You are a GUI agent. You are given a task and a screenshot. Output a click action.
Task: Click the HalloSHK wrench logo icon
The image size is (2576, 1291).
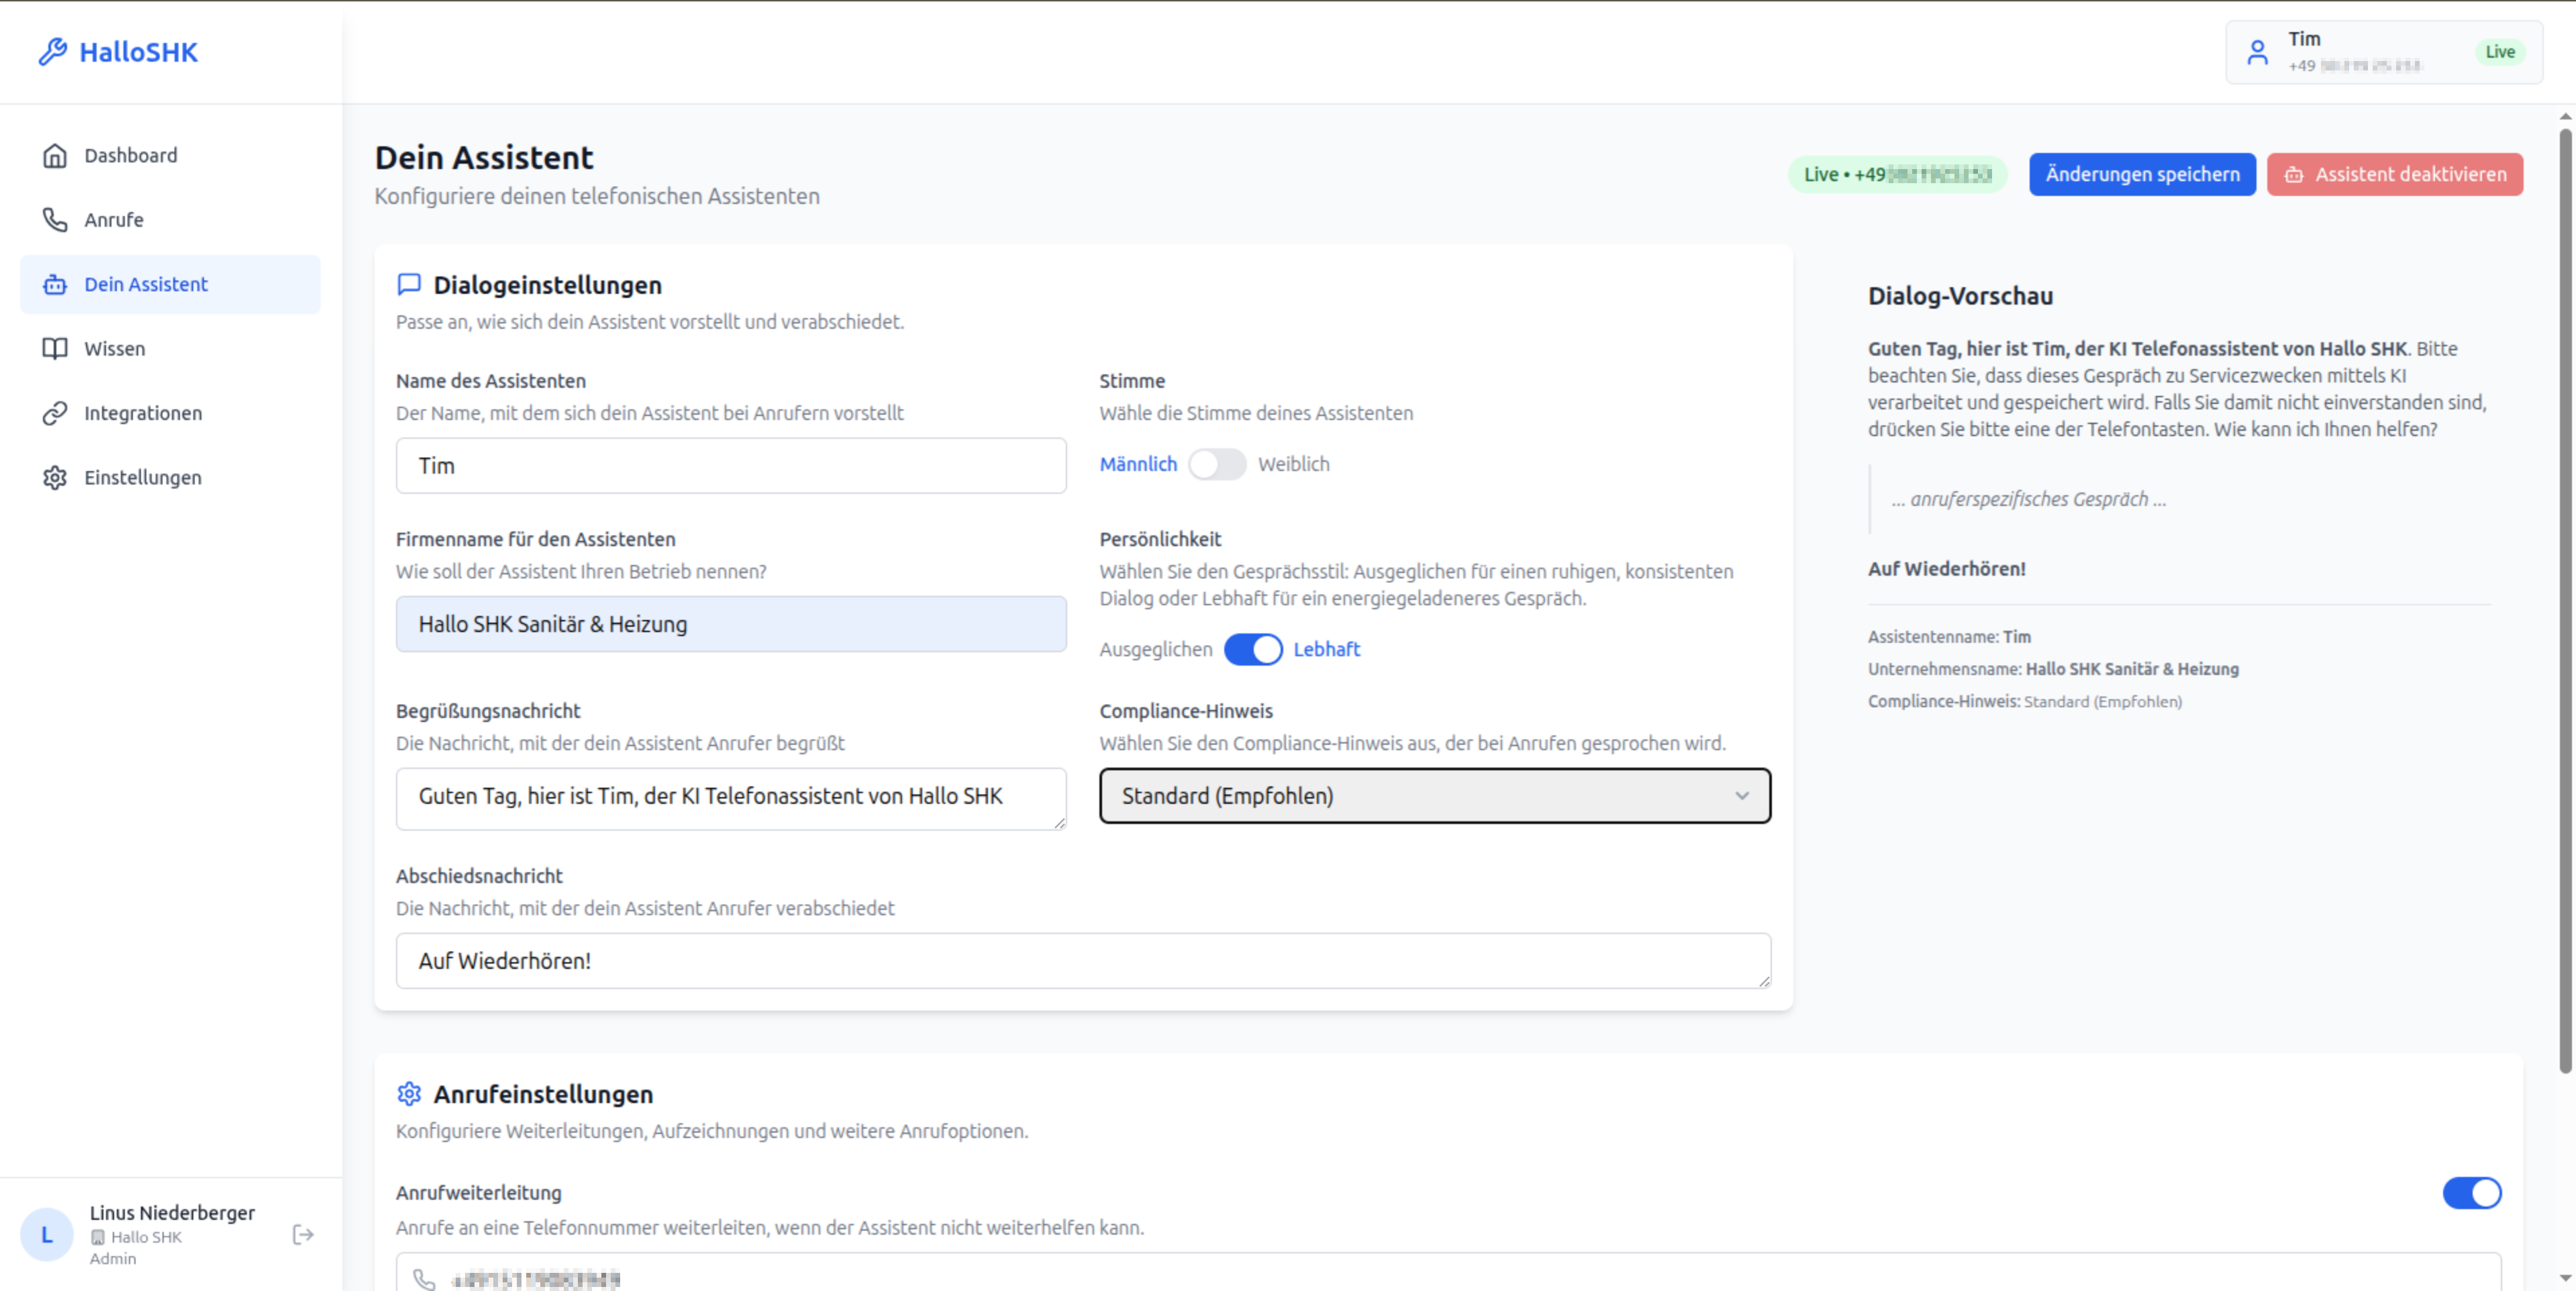(52, 52)
